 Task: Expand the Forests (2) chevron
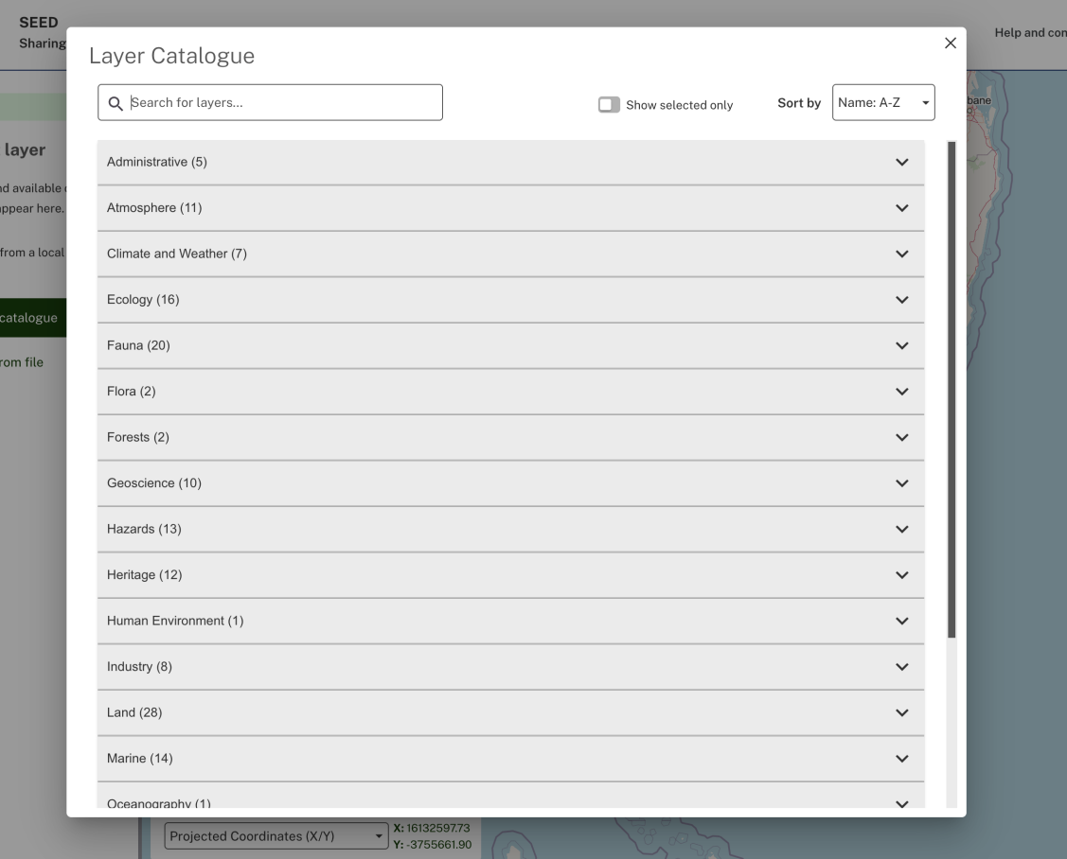901,437
